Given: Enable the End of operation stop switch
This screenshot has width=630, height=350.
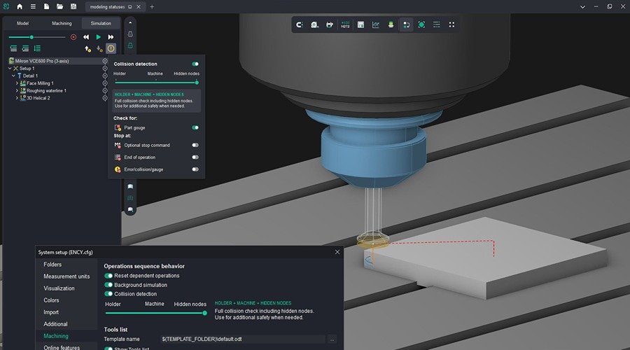Looking at the screenshot, I should pyautogui.click(x=195, y=157).
